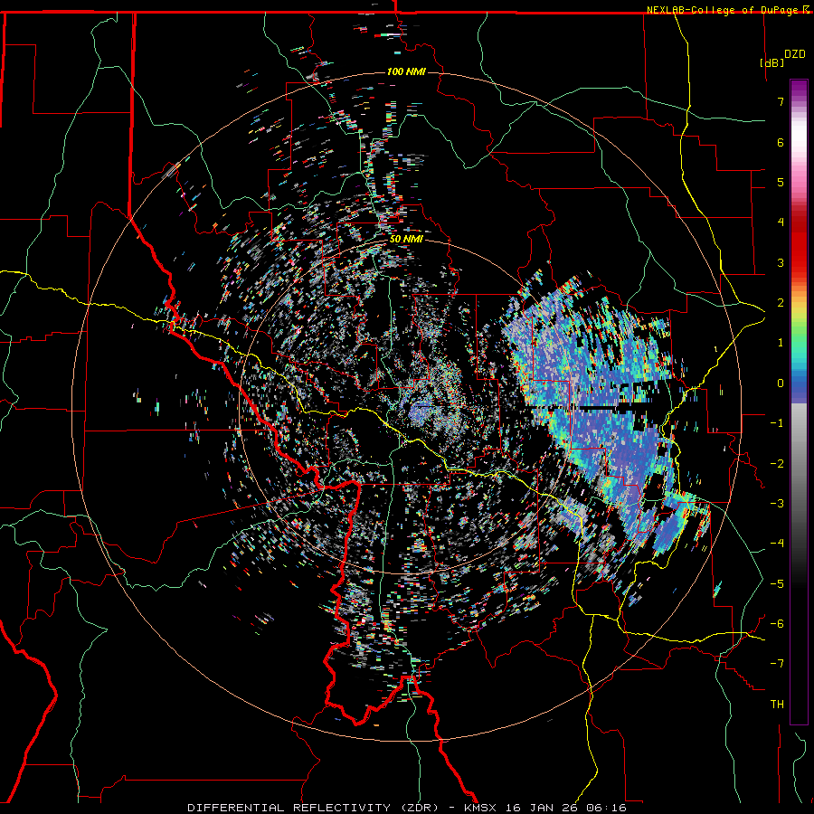Click the 50 NMI range ring label
Screen dimensions: 814x814
406,240
